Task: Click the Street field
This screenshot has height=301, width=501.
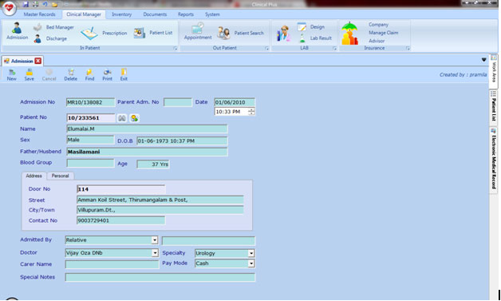Action: coord(160,200)
